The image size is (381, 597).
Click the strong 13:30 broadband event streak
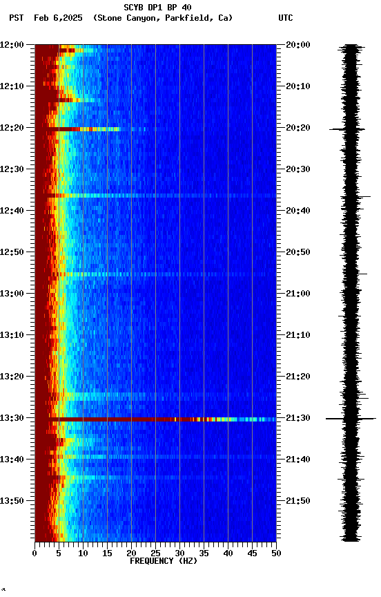[162, 419]
